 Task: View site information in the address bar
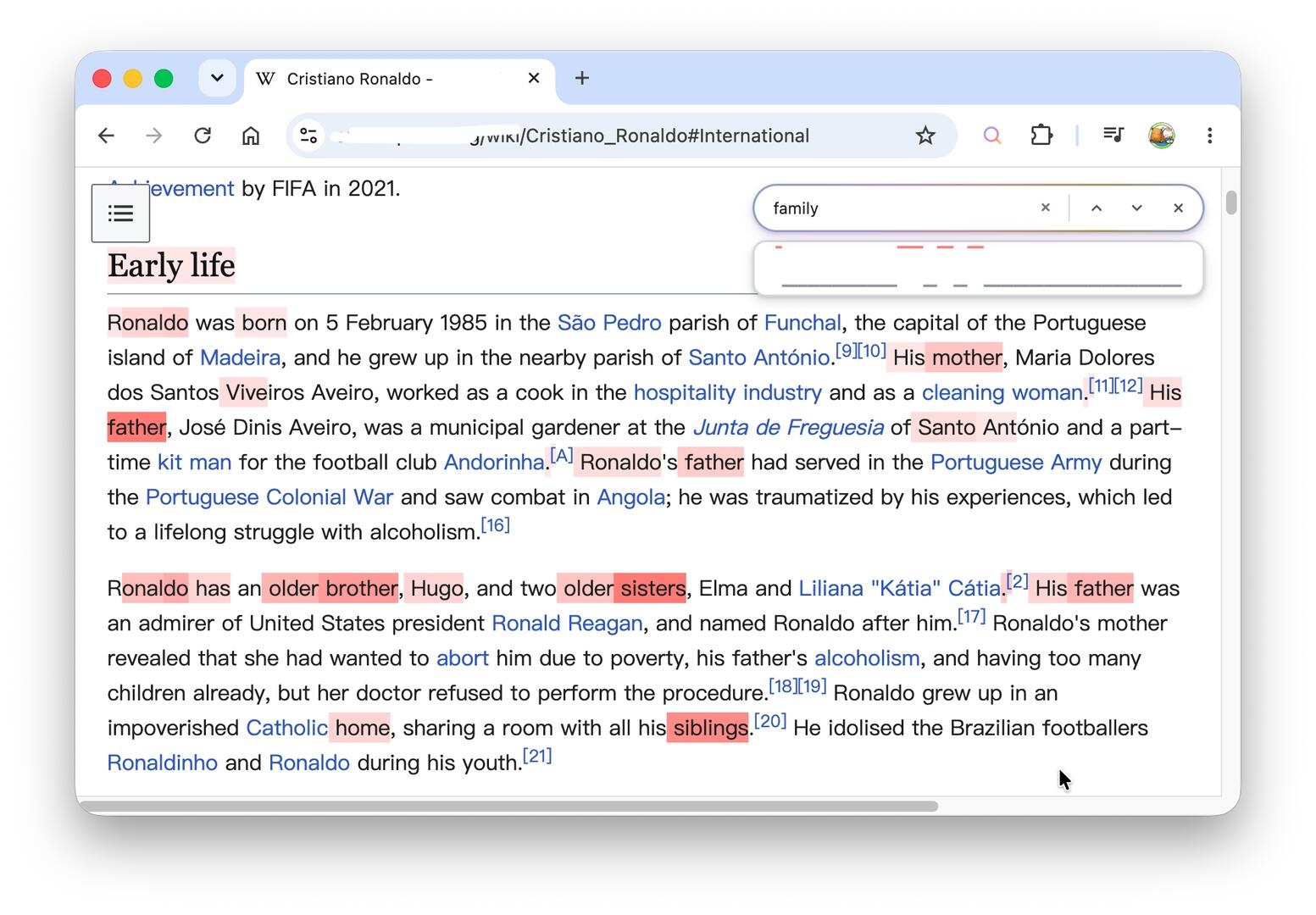click(x=308, y=136)
